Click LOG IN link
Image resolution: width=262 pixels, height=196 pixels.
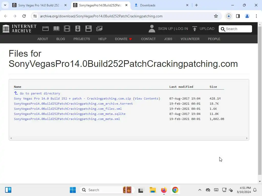coord(182,29)
